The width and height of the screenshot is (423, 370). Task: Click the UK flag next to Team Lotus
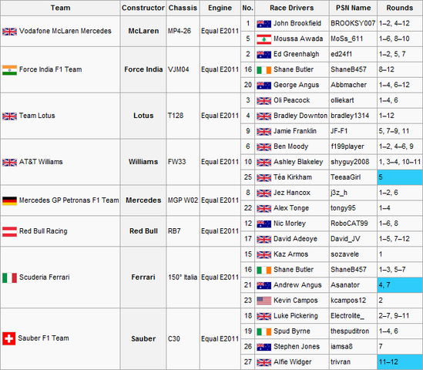pos(9,116)
